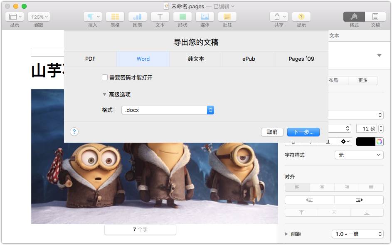
Task: Align text to the middle vertically
Action: (x=334, y=213)
